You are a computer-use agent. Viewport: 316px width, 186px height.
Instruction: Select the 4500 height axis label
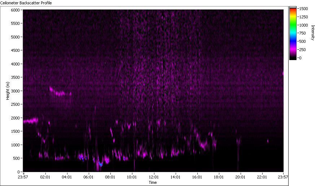tap(15, 50)
